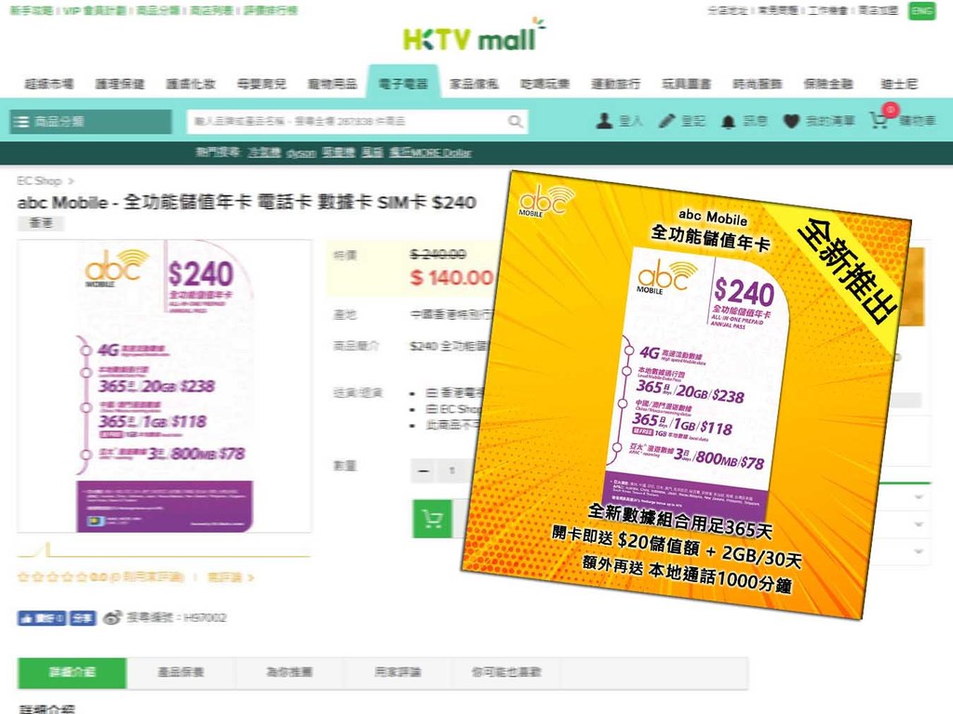
Task: Open notifications bell icon
Action: coord(728,122)
